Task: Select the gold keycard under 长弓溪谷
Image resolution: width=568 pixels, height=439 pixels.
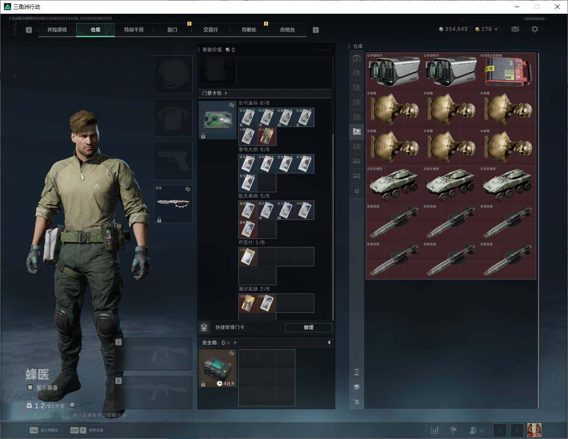Action: pyautogui.click(x=267, y=136)
